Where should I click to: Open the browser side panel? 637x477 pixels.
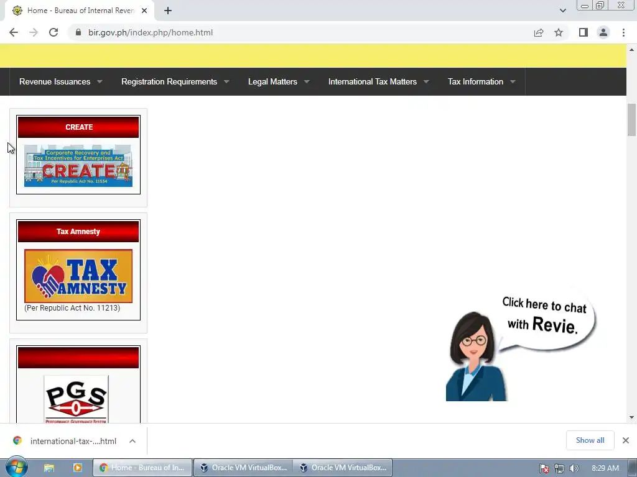tap(584, 32)
